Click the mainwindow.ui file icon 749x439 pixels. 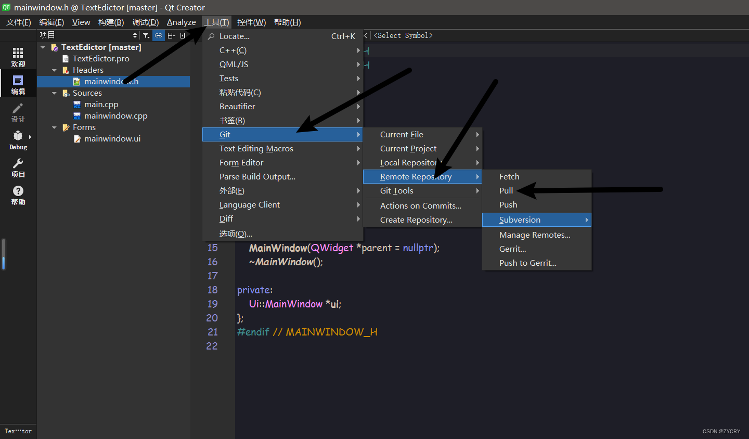(x=77, y=139)
